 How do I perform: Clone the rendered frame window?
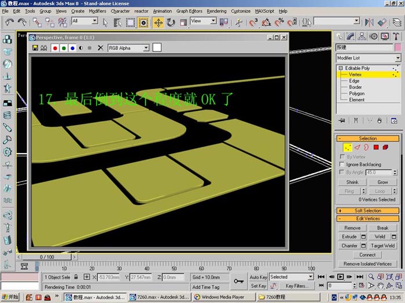(x=44, y=48)
